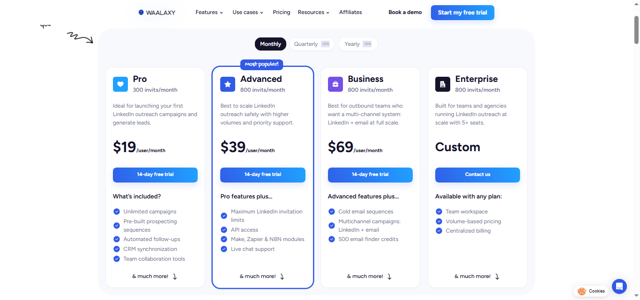
Task: Click the Pro plan heart icon
Action: coord(120,84)
